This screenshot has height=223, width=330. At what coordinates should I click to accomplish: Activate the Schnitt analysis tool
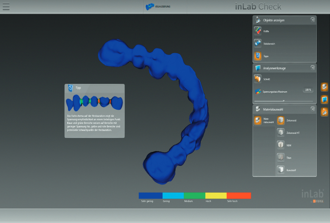point(258,79)
